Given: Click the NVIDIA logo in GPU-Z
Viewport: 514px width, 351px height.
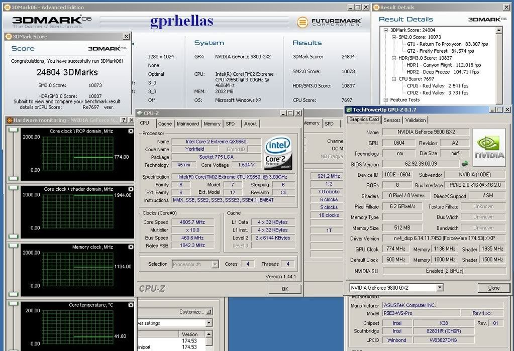Looking at the screenshot, I should pos(489,148).
